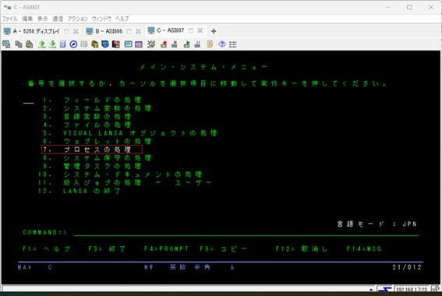Click the blue compass circle icon

point(73,44)
